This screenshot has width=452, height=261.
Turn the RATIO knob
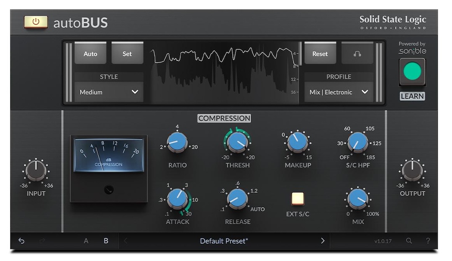pyautogui.click(x=177, y=141)
